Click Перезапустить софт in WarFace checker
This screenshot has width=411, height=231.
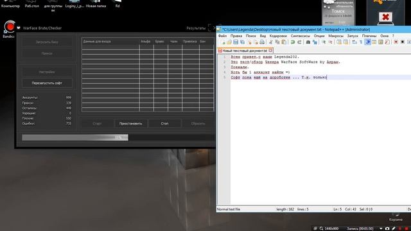(x=47, y=83)
